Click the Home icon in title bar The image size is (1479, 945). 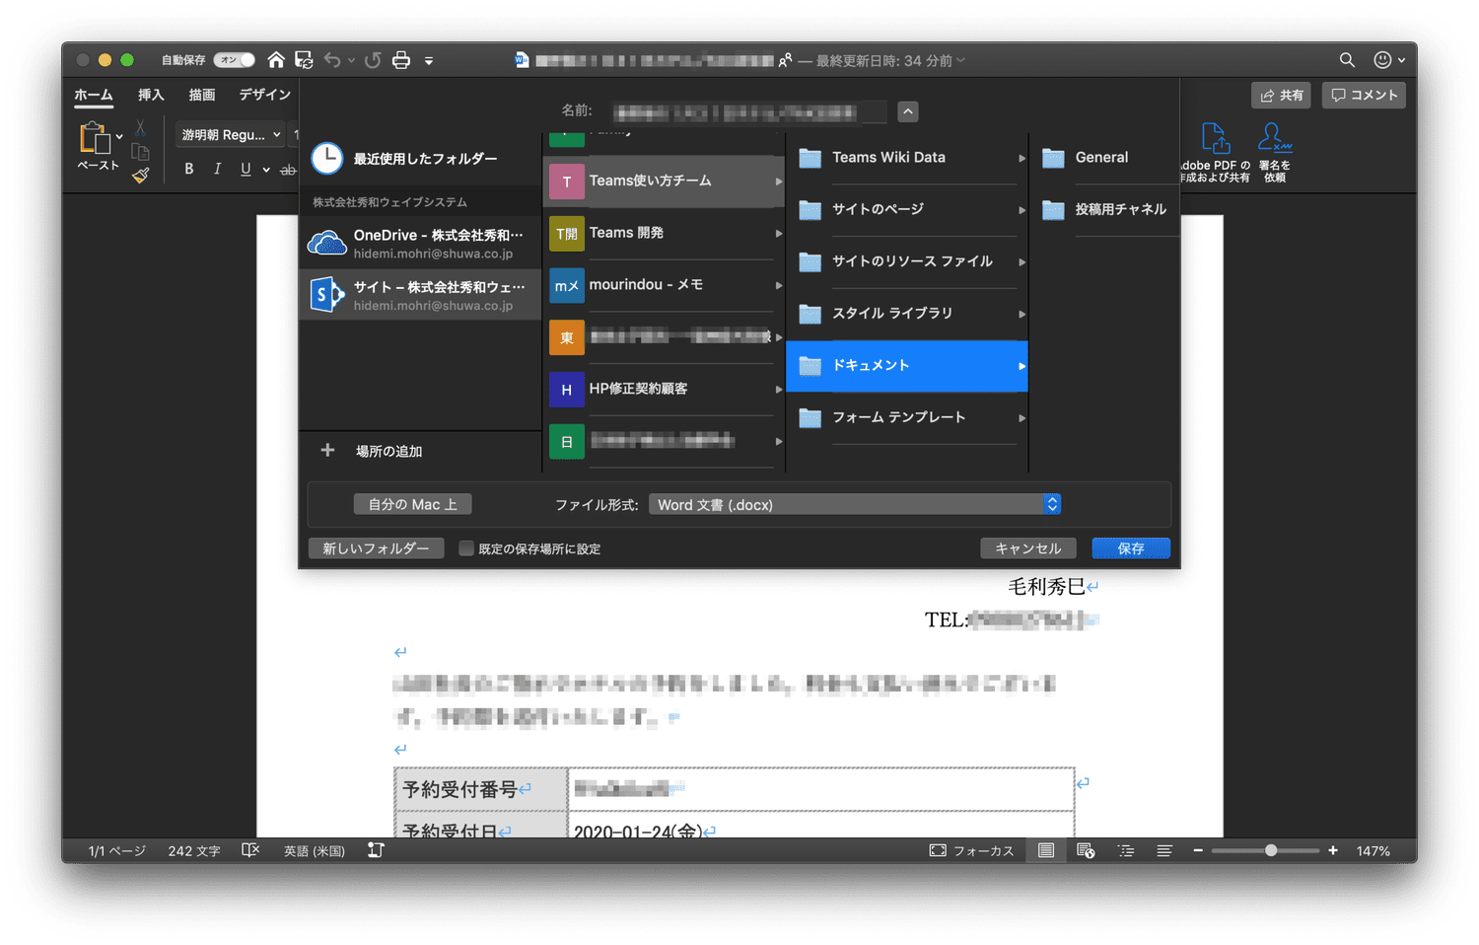(x=276, y=60)
